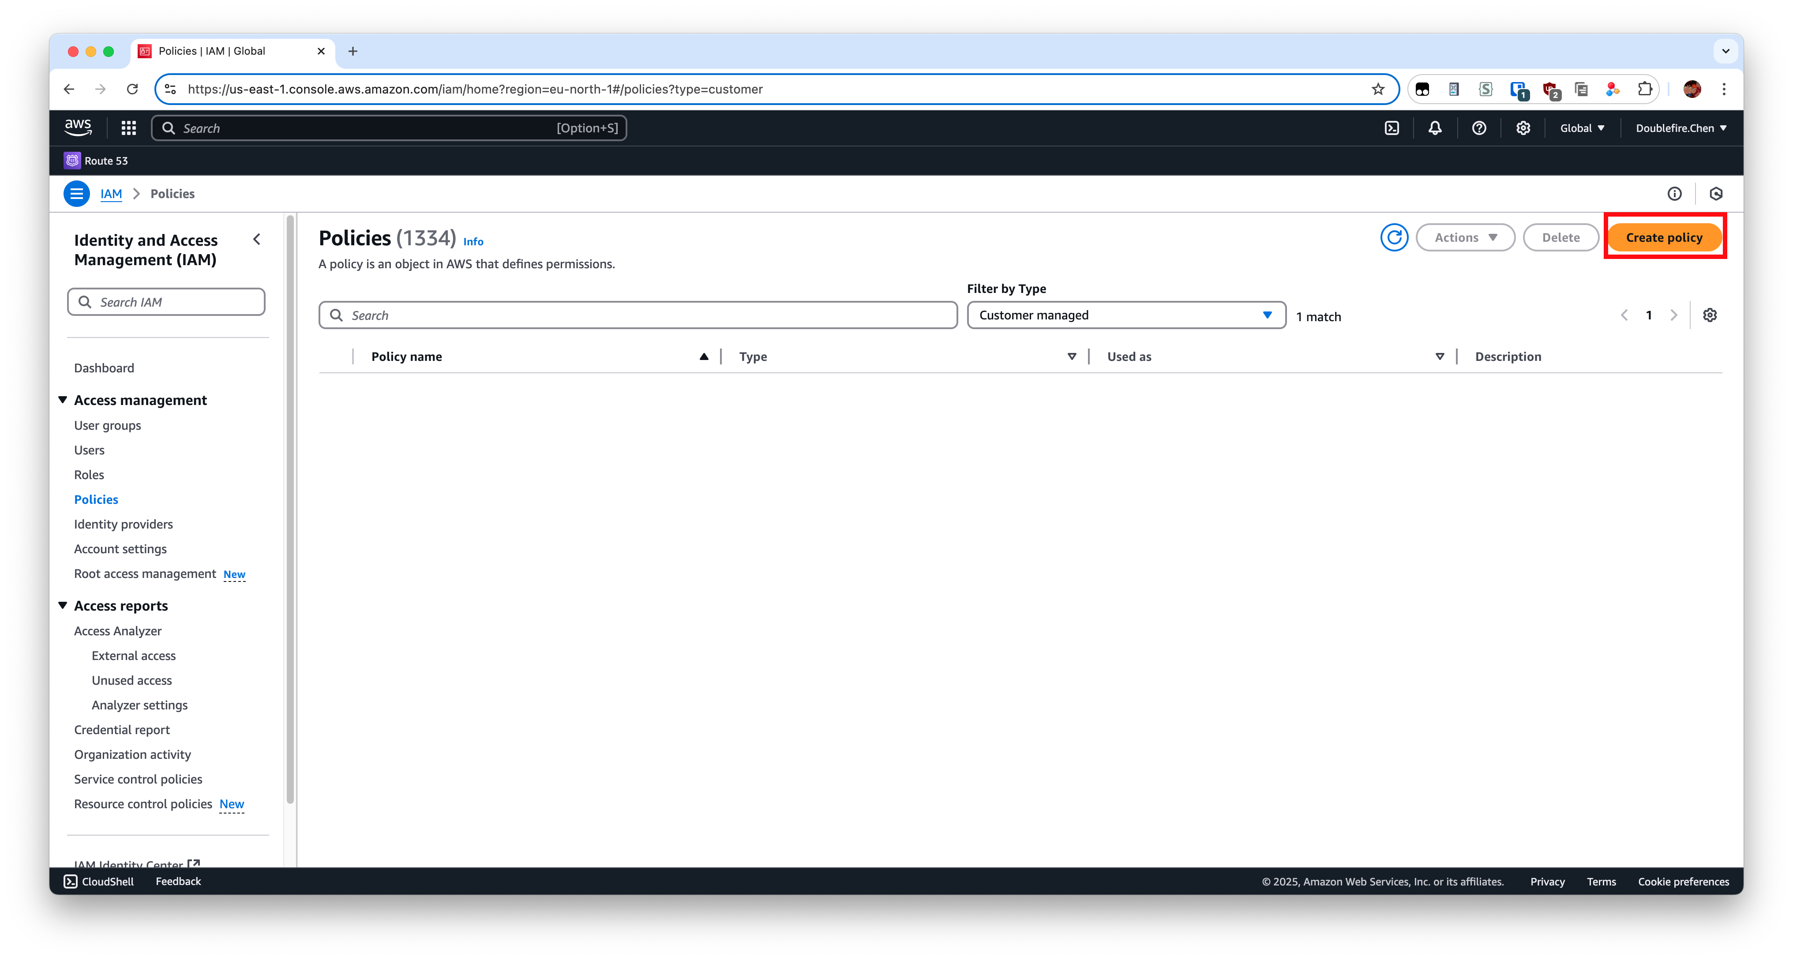Viewport: 1793px width, 960px height.
Task: Open the browser extensions puzzle icon
Action: [1645, 89]
